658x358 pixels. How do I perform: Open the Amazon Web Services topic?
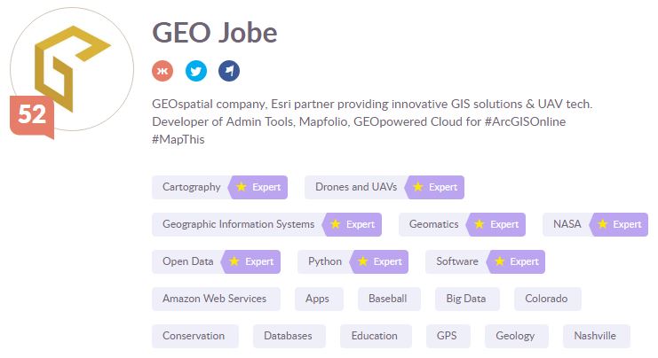point(214,299)
